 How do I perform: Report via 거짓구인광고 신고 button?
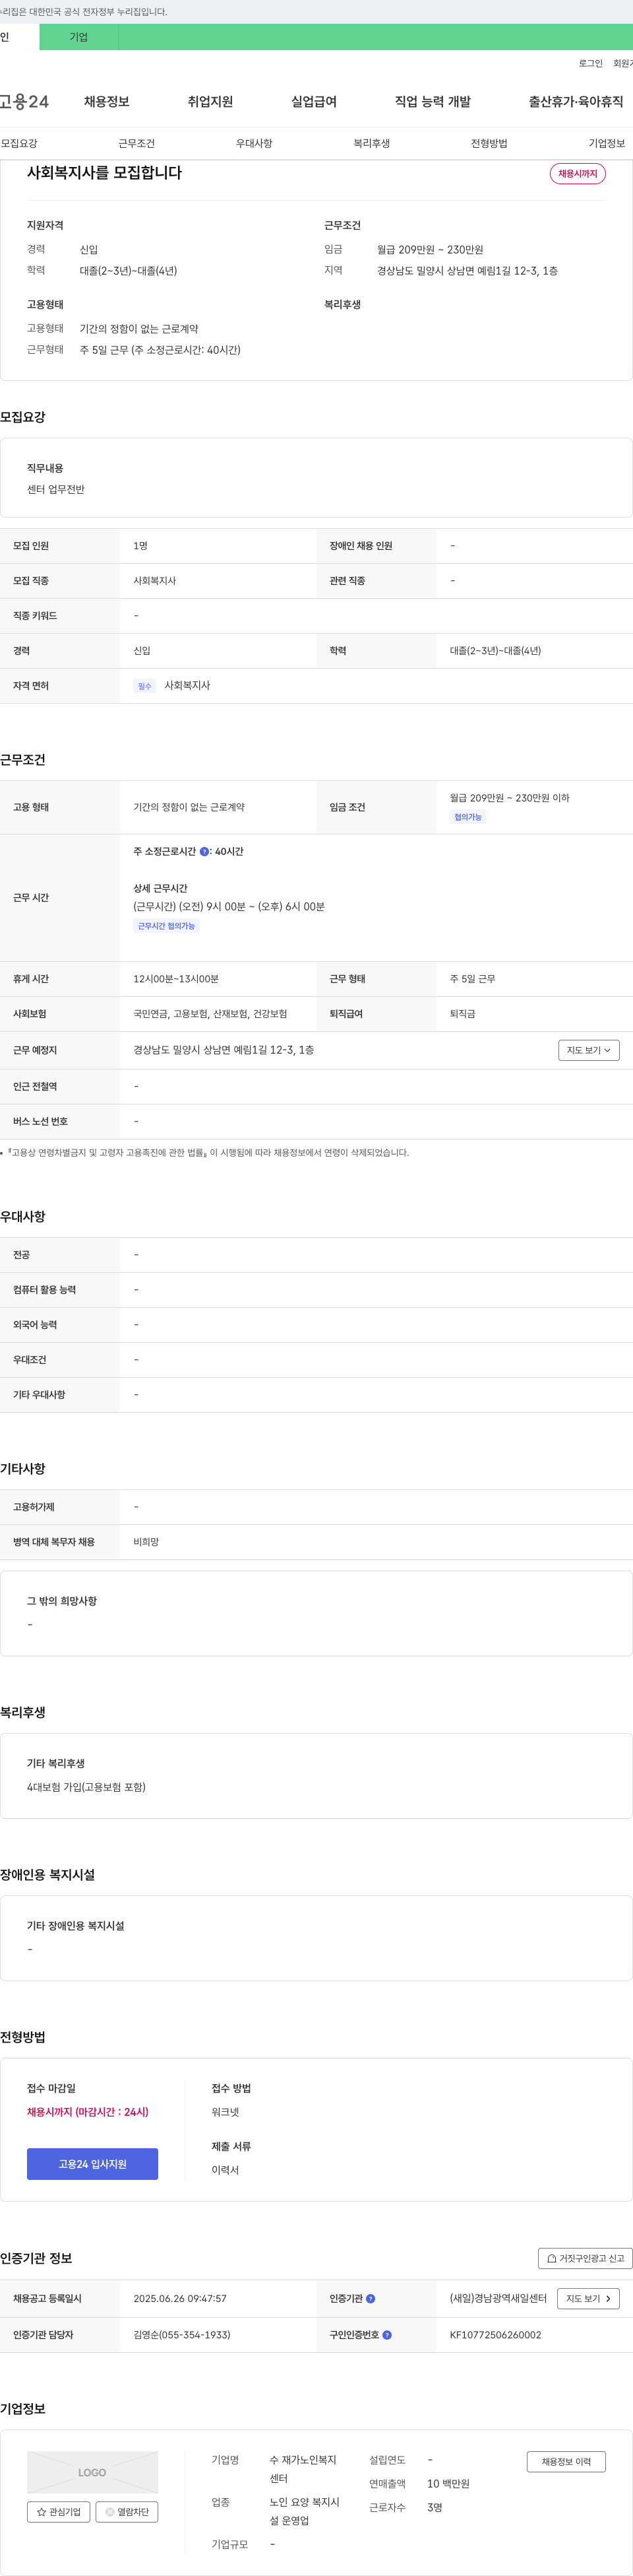click(x=585, y=2258)
